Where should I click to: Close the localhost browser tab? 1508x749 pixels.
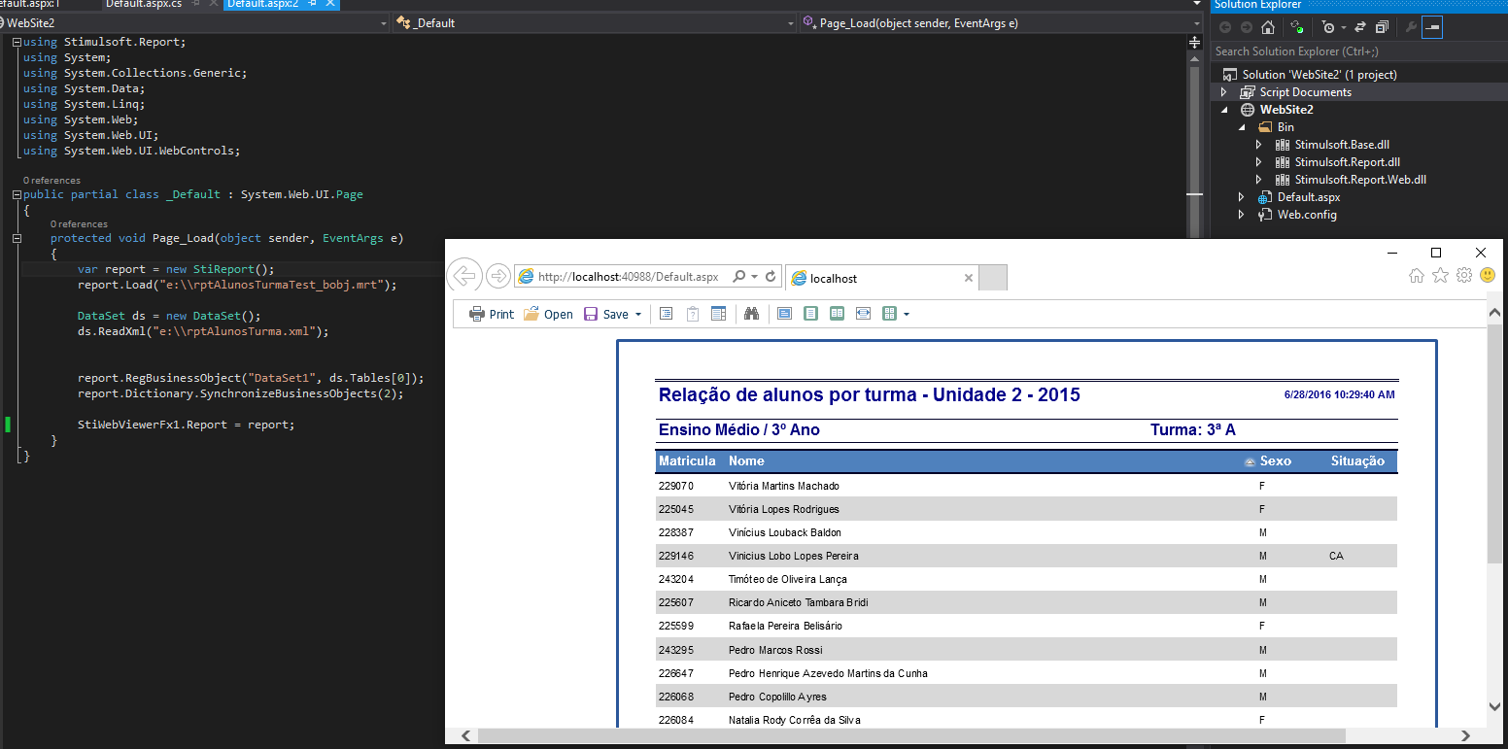pos(968,278)
